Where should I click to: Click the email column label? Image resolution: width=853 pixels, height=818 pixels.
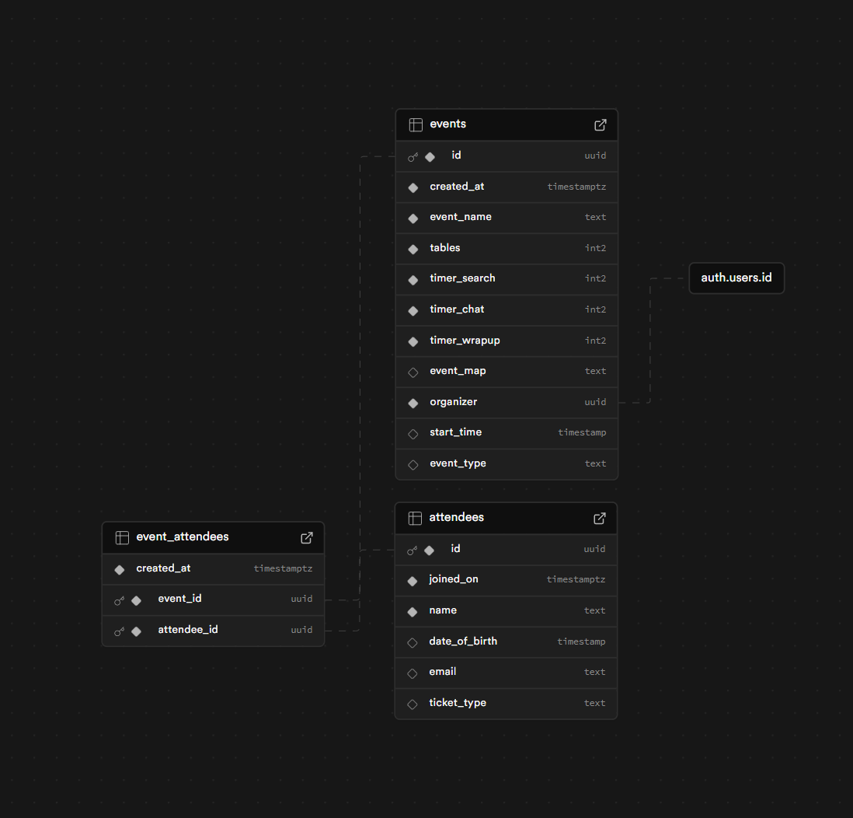[442, 672]
